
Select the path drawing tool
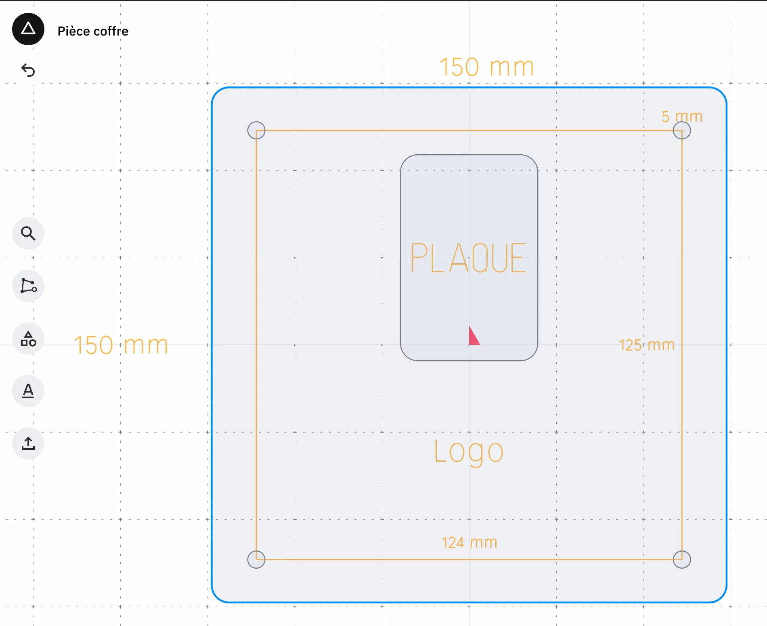(28, 286)
